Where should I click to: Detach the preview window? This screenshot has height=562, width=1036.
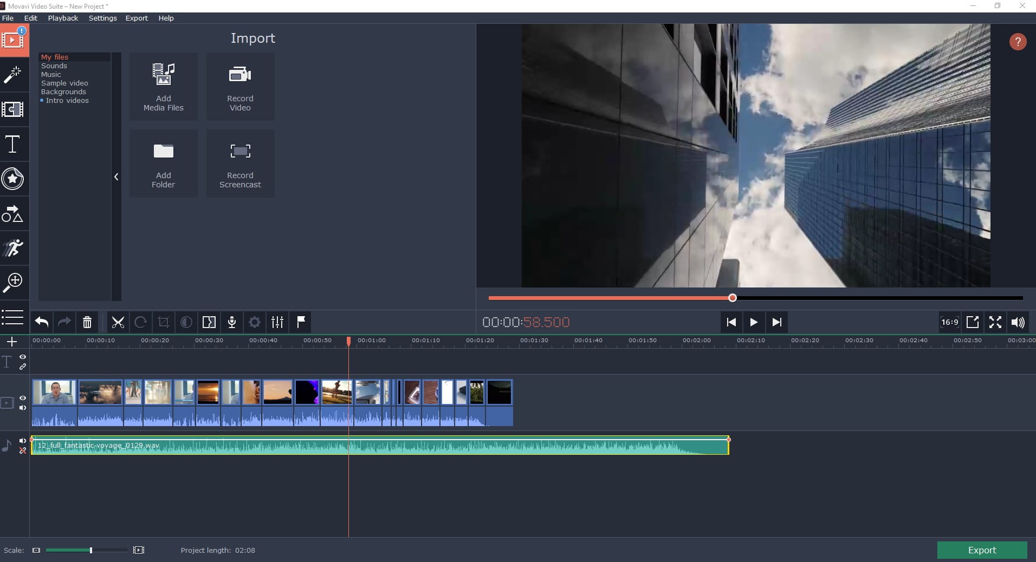coord(973,322)
